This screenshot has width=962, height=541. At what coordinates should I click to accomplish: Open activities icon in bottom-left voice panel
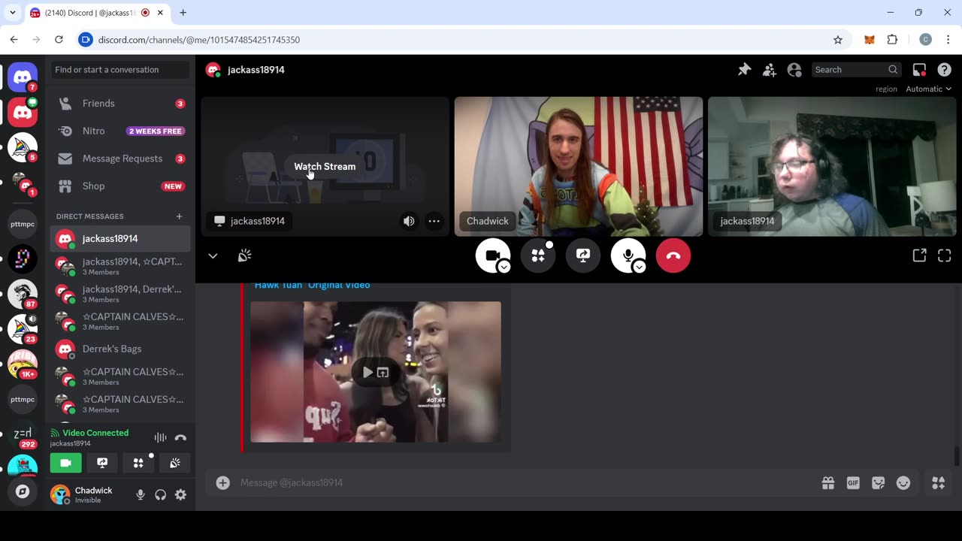pos(138,463)
